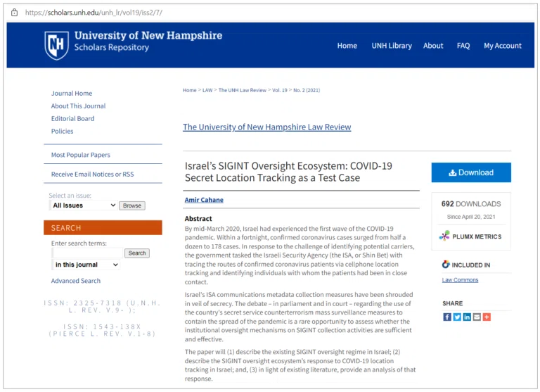Click the SEARCH orange header
This screenshot has height=392, width=540.
click(x=103, y=228)
